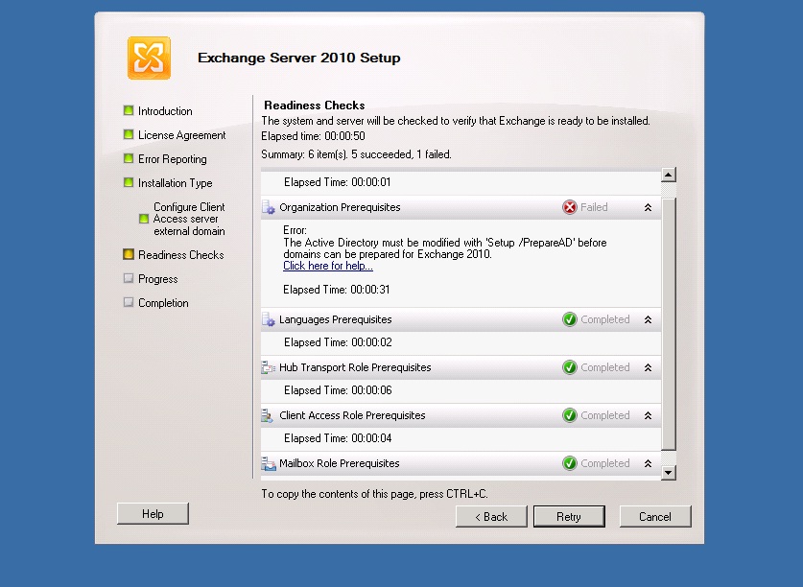The height and width of the screenshot is (587, 803).
Task: Click the 'Failed' status text
Action: [594, 207]
